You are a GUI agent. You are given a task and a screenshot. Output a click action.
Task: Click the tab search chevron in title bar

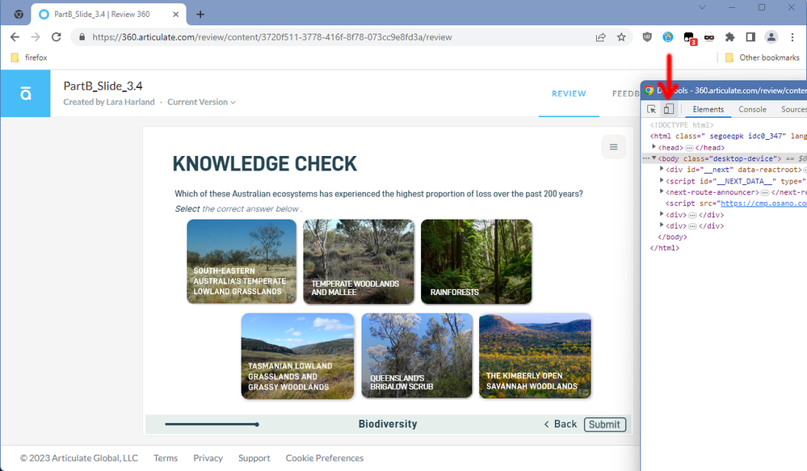coord(702,7)
